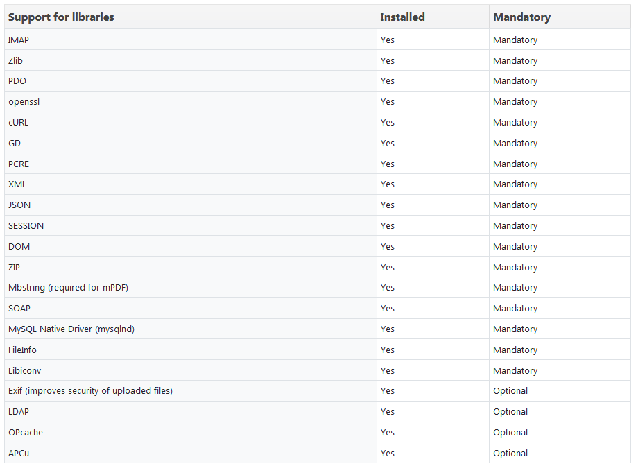Select the APCu library name
The height and width of the screenshot is (466, 638).
18,454
